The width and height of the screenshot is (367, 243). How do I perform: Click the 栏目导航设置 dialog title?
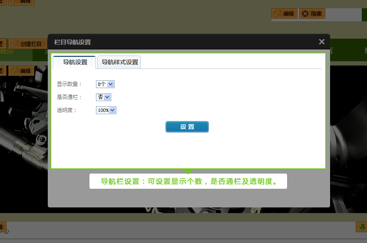point(73,42)
